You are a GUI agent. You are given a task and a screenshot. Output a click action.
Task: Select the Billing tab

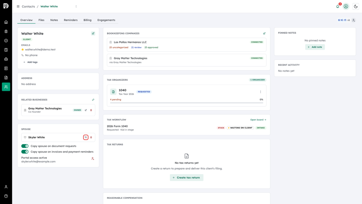click(x=88, y=20)
